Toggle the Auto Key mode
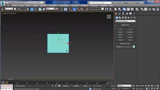This screenshot has height=90, width=160. point(113,86)
